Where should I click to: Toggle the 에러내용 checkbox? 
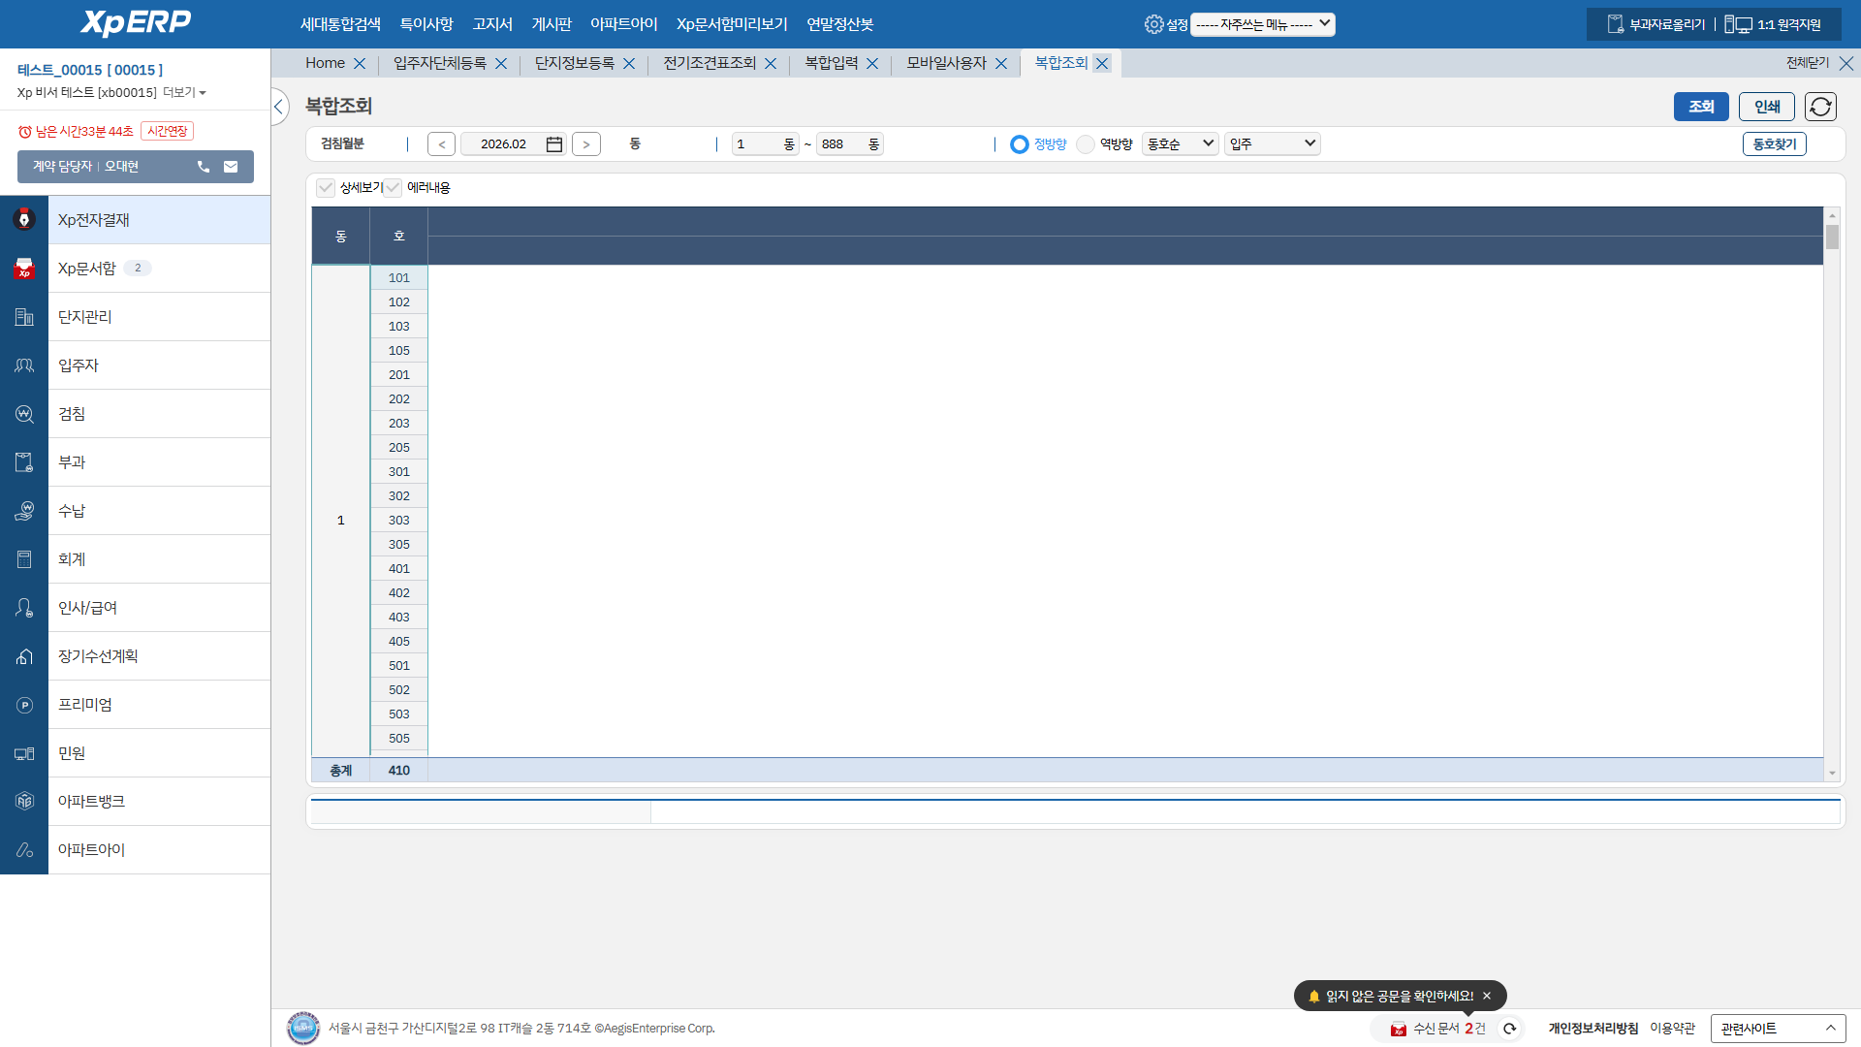(393, 188)
